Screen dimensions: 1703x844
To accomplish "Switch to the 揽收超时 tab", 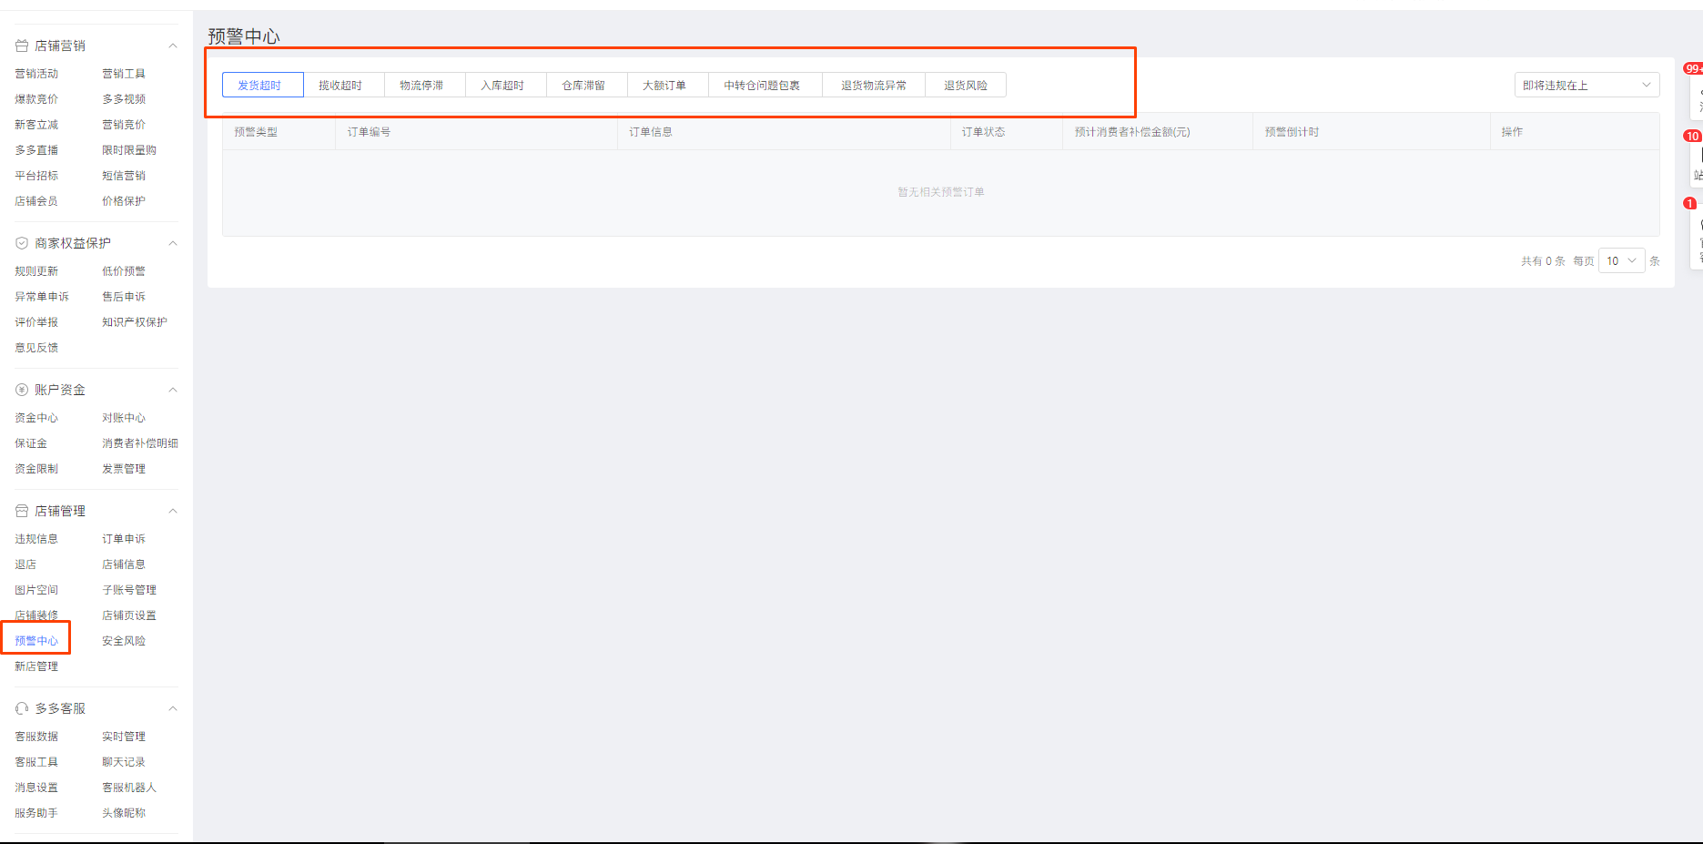I will (x=340, y=86).
